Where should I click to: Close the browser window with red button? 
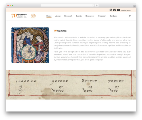click(x=8, y=5)
